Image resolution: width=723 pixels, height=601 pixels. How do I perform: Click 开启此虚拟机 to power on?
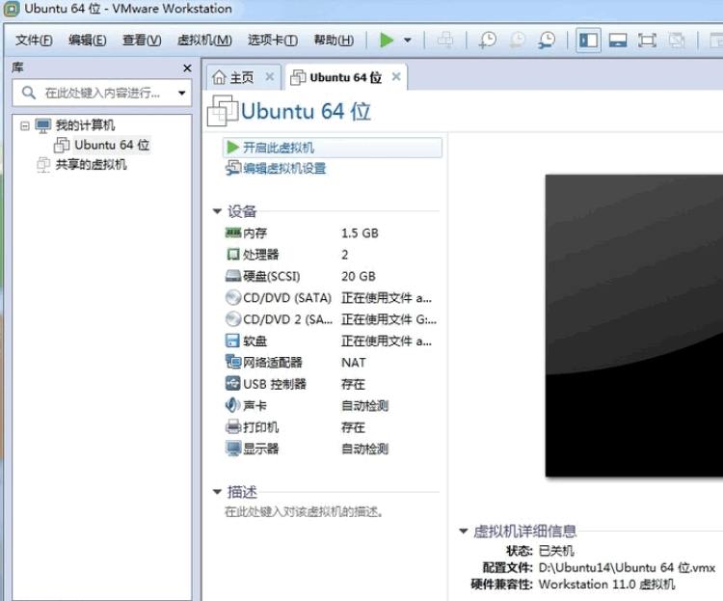point(278,148)
